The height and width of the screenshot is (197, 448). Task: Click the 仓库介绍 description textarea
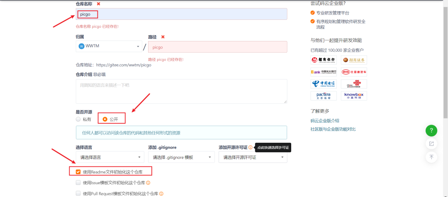181,91
